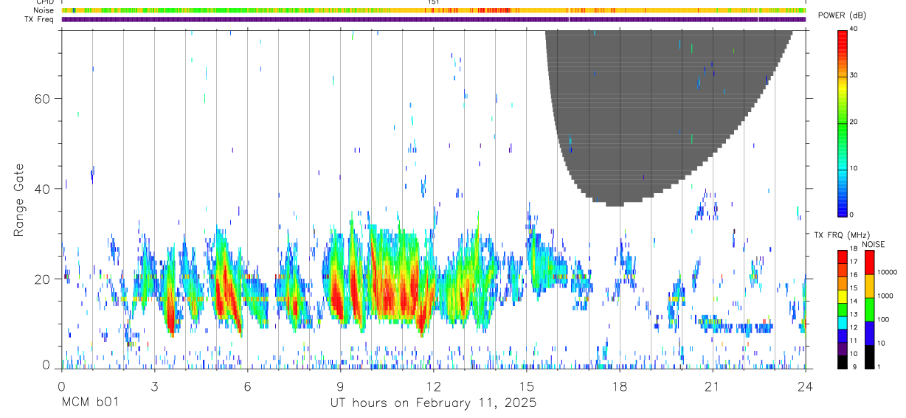
Task: Click the '3' tick on the UT hours axis
Action: pos(154,386)
